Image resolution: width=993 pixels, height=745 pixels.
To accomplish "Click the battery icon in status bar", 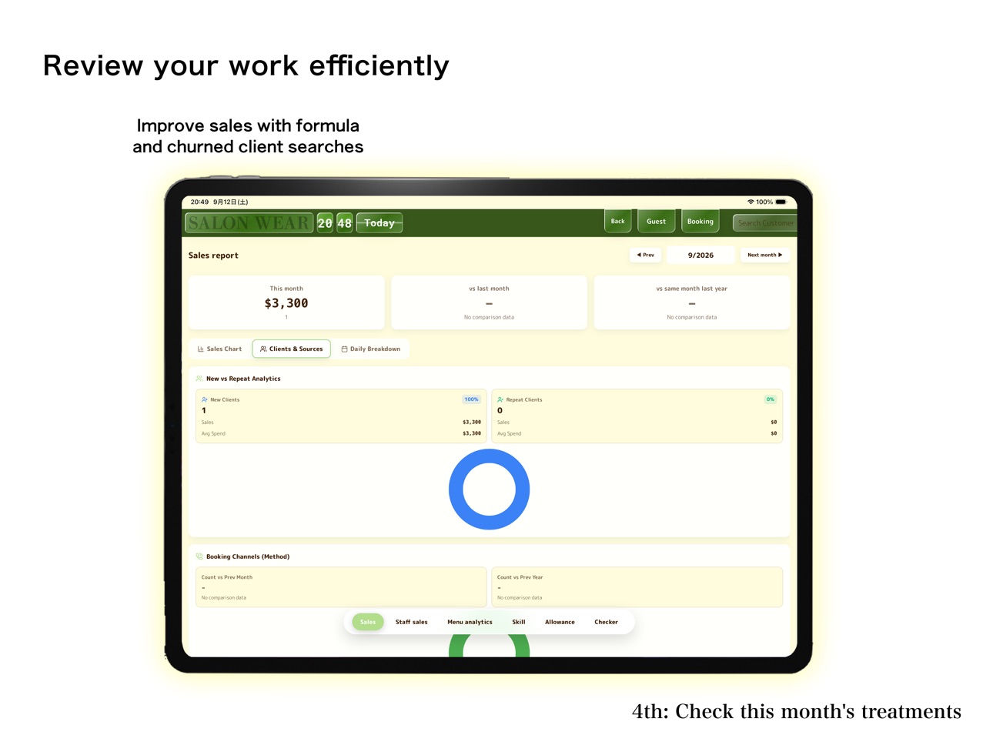I will [781, 202].
